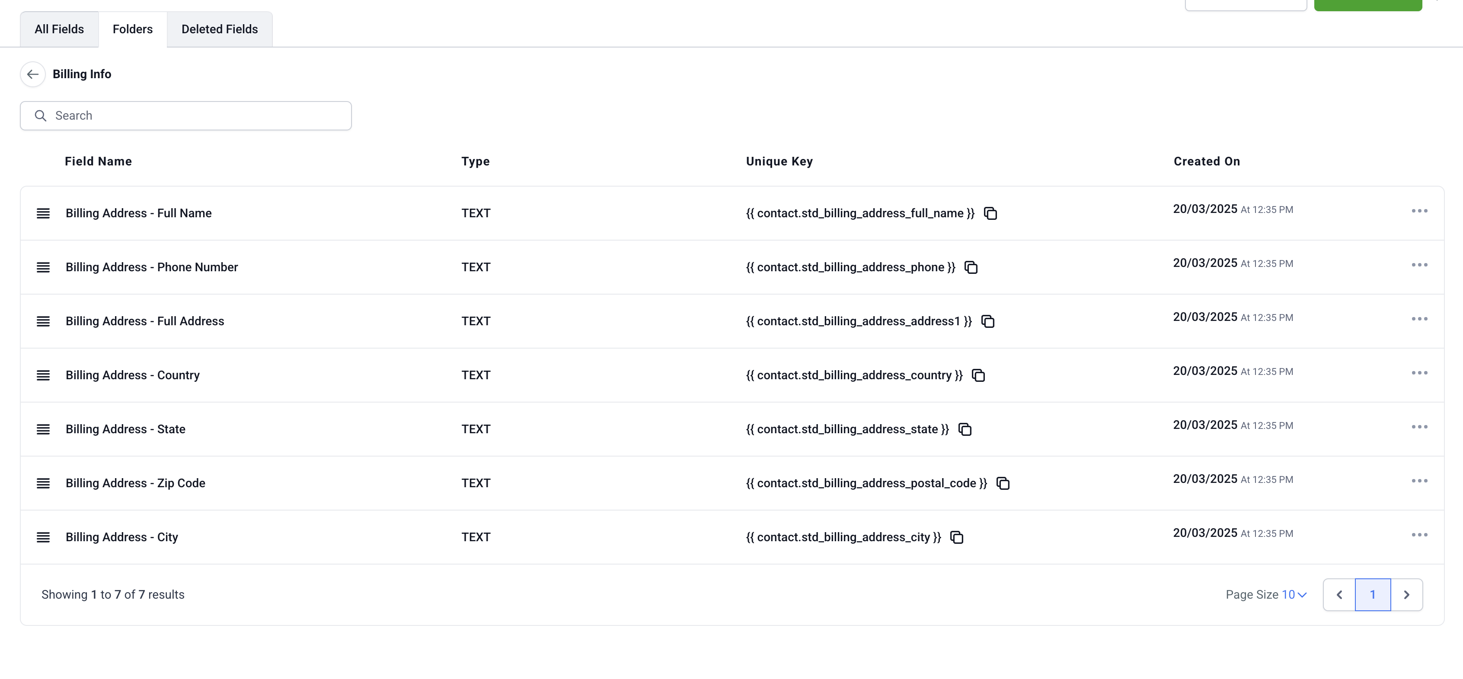Select 'Billing Address - Phone Number' field
1463x679 pixels.
pos(152,267)
